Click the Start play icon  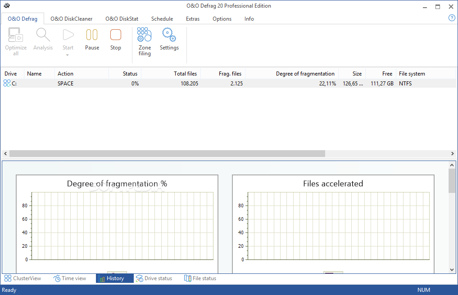(x=68, y=35)
